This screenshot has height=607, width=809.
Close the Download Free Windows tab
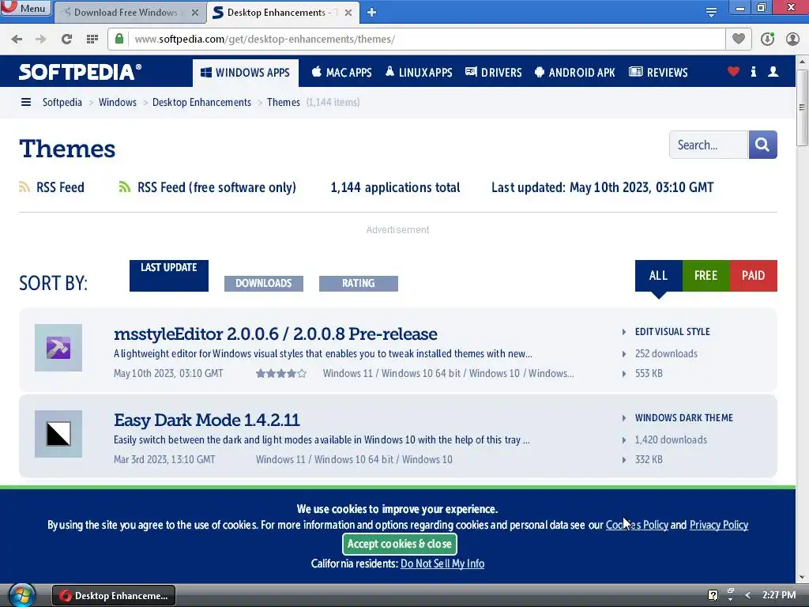[195, 13]
